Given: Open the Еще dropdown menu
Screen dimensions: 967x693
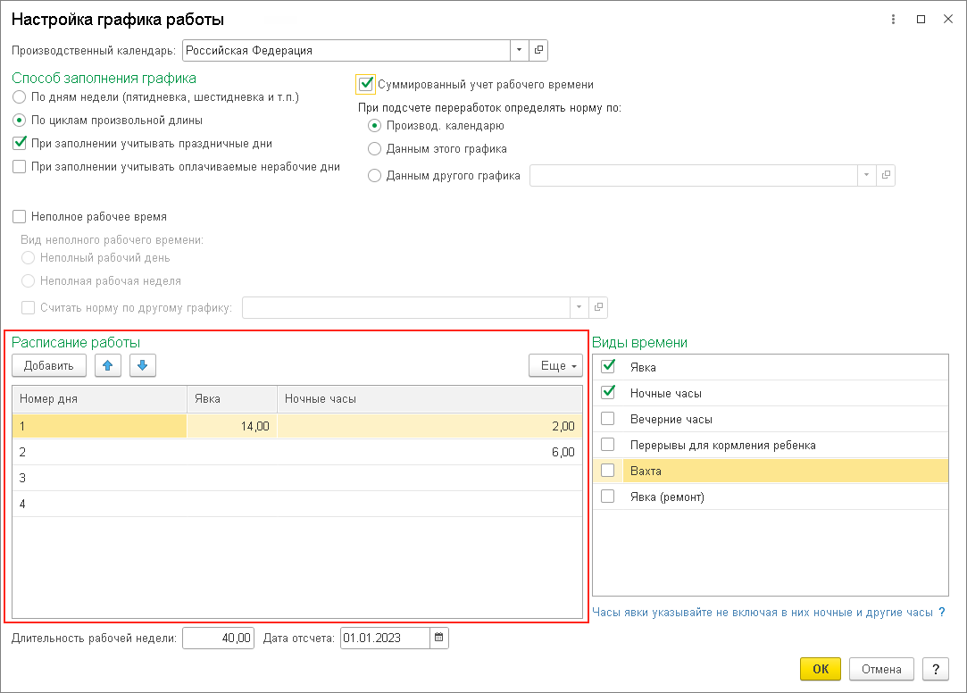Looking at the screenshot, I should pos(555,365).
